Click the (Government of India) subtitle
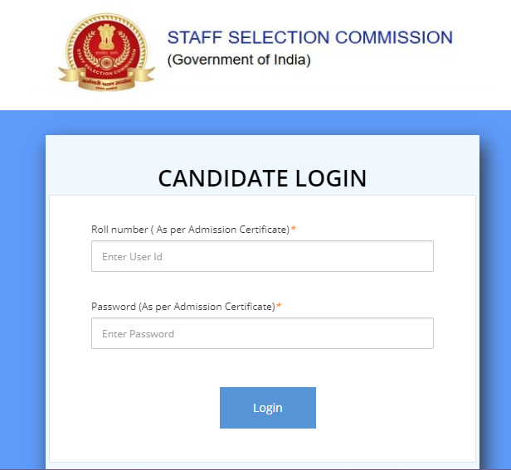Screen dimensions: 511x470 point(239,60)
